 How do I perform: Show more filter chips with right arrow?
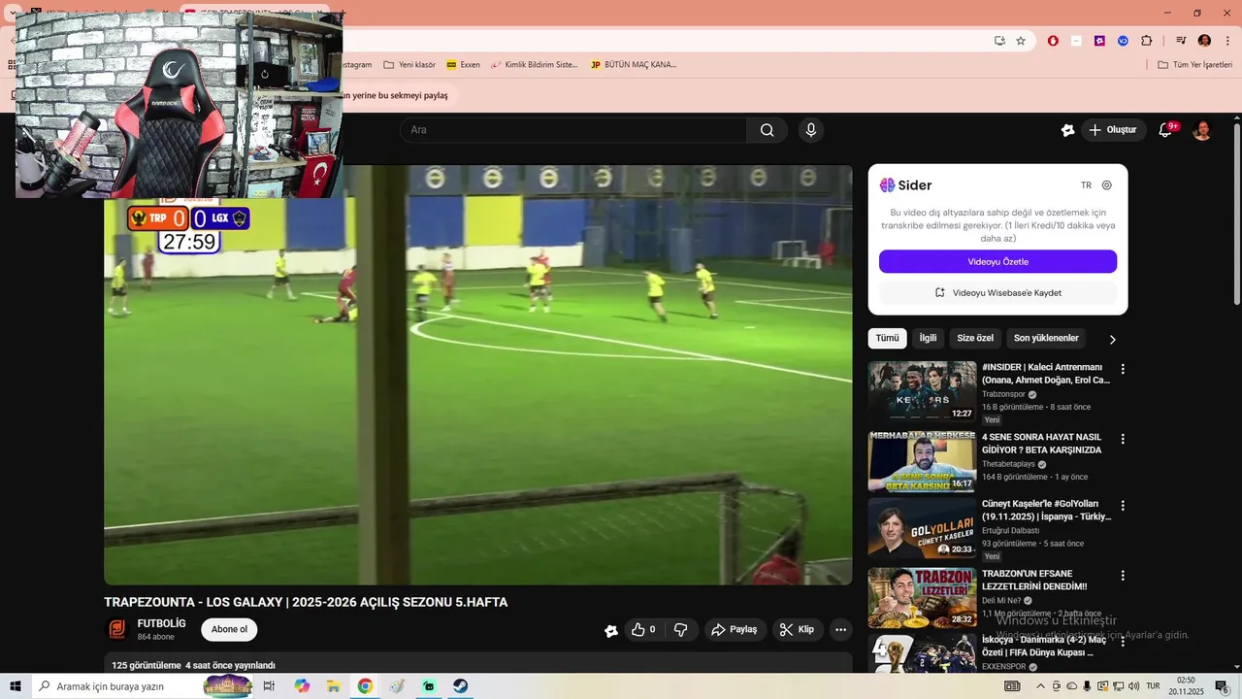click(1112, 340)
